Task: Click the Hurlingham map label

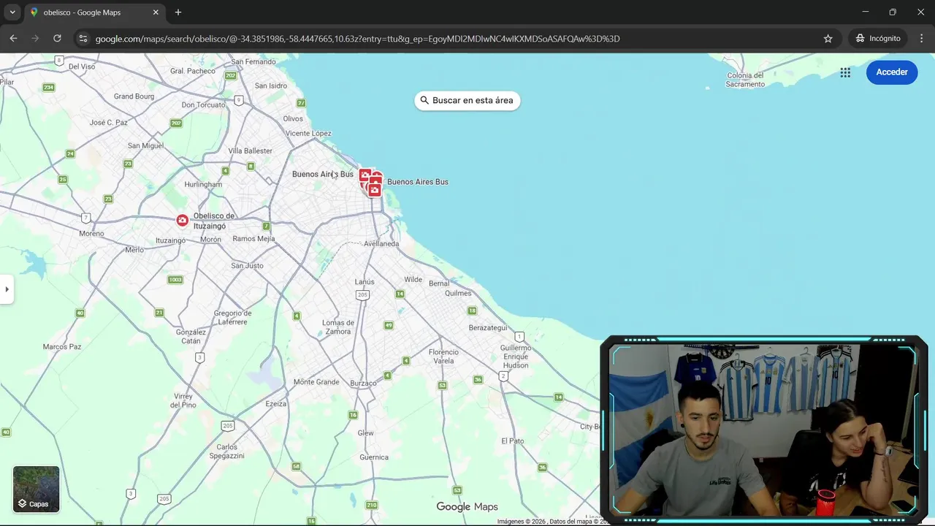Action: pyautogui.click(x=203, y=184)
